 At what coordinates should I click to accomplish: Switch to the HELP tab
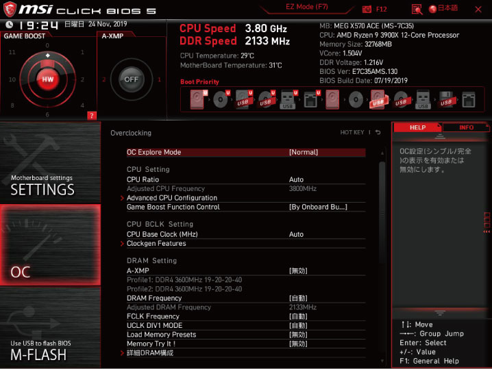click(x=417, y=127)
